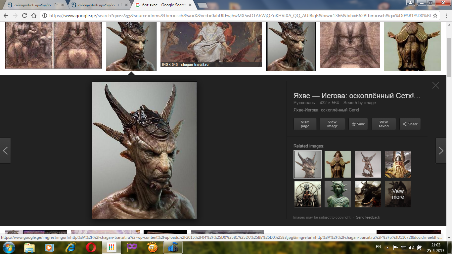
Task: Open the Action Center flag icon
Action: click(x=396, y=247)
